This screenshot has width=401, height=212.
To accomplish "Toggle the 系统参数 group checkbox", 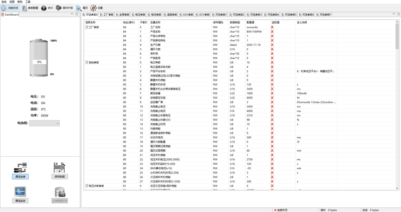I will click(87, 62).
